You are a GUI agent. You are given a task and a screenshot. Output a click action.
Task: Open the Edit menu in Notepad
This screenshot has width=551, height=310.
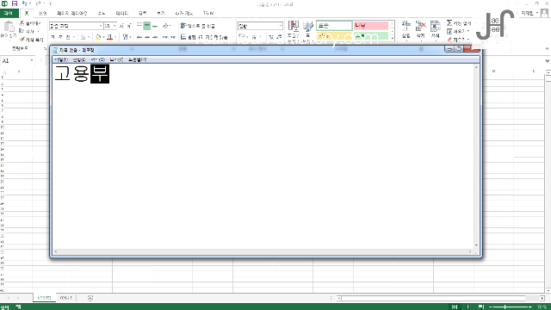click(79, 59)
